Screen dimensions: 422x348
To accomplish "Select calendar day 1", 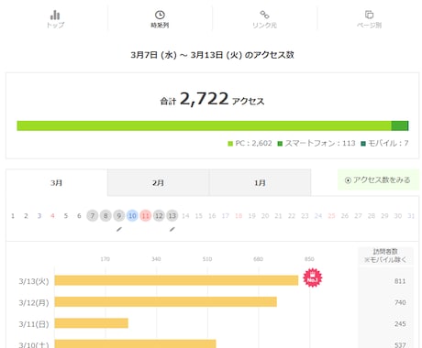I will click(13, 216).
